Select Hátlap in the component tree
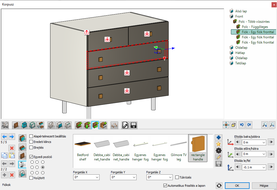Viewport: 277px width, 190px height. point(240,53)
